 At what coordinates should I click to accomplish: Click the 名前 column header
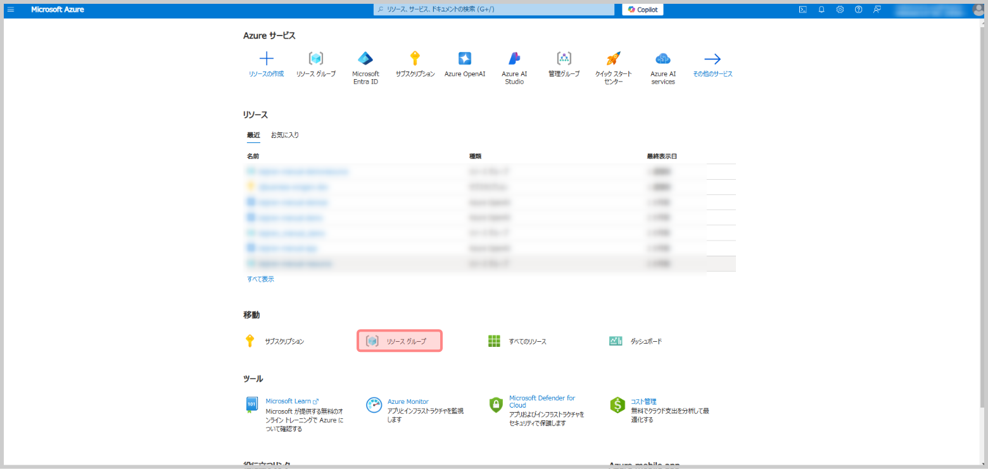point(253,156)
